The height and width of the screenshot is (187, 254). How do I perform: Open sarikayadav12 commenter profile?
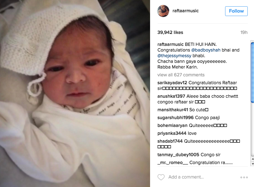tap(172, 83)
